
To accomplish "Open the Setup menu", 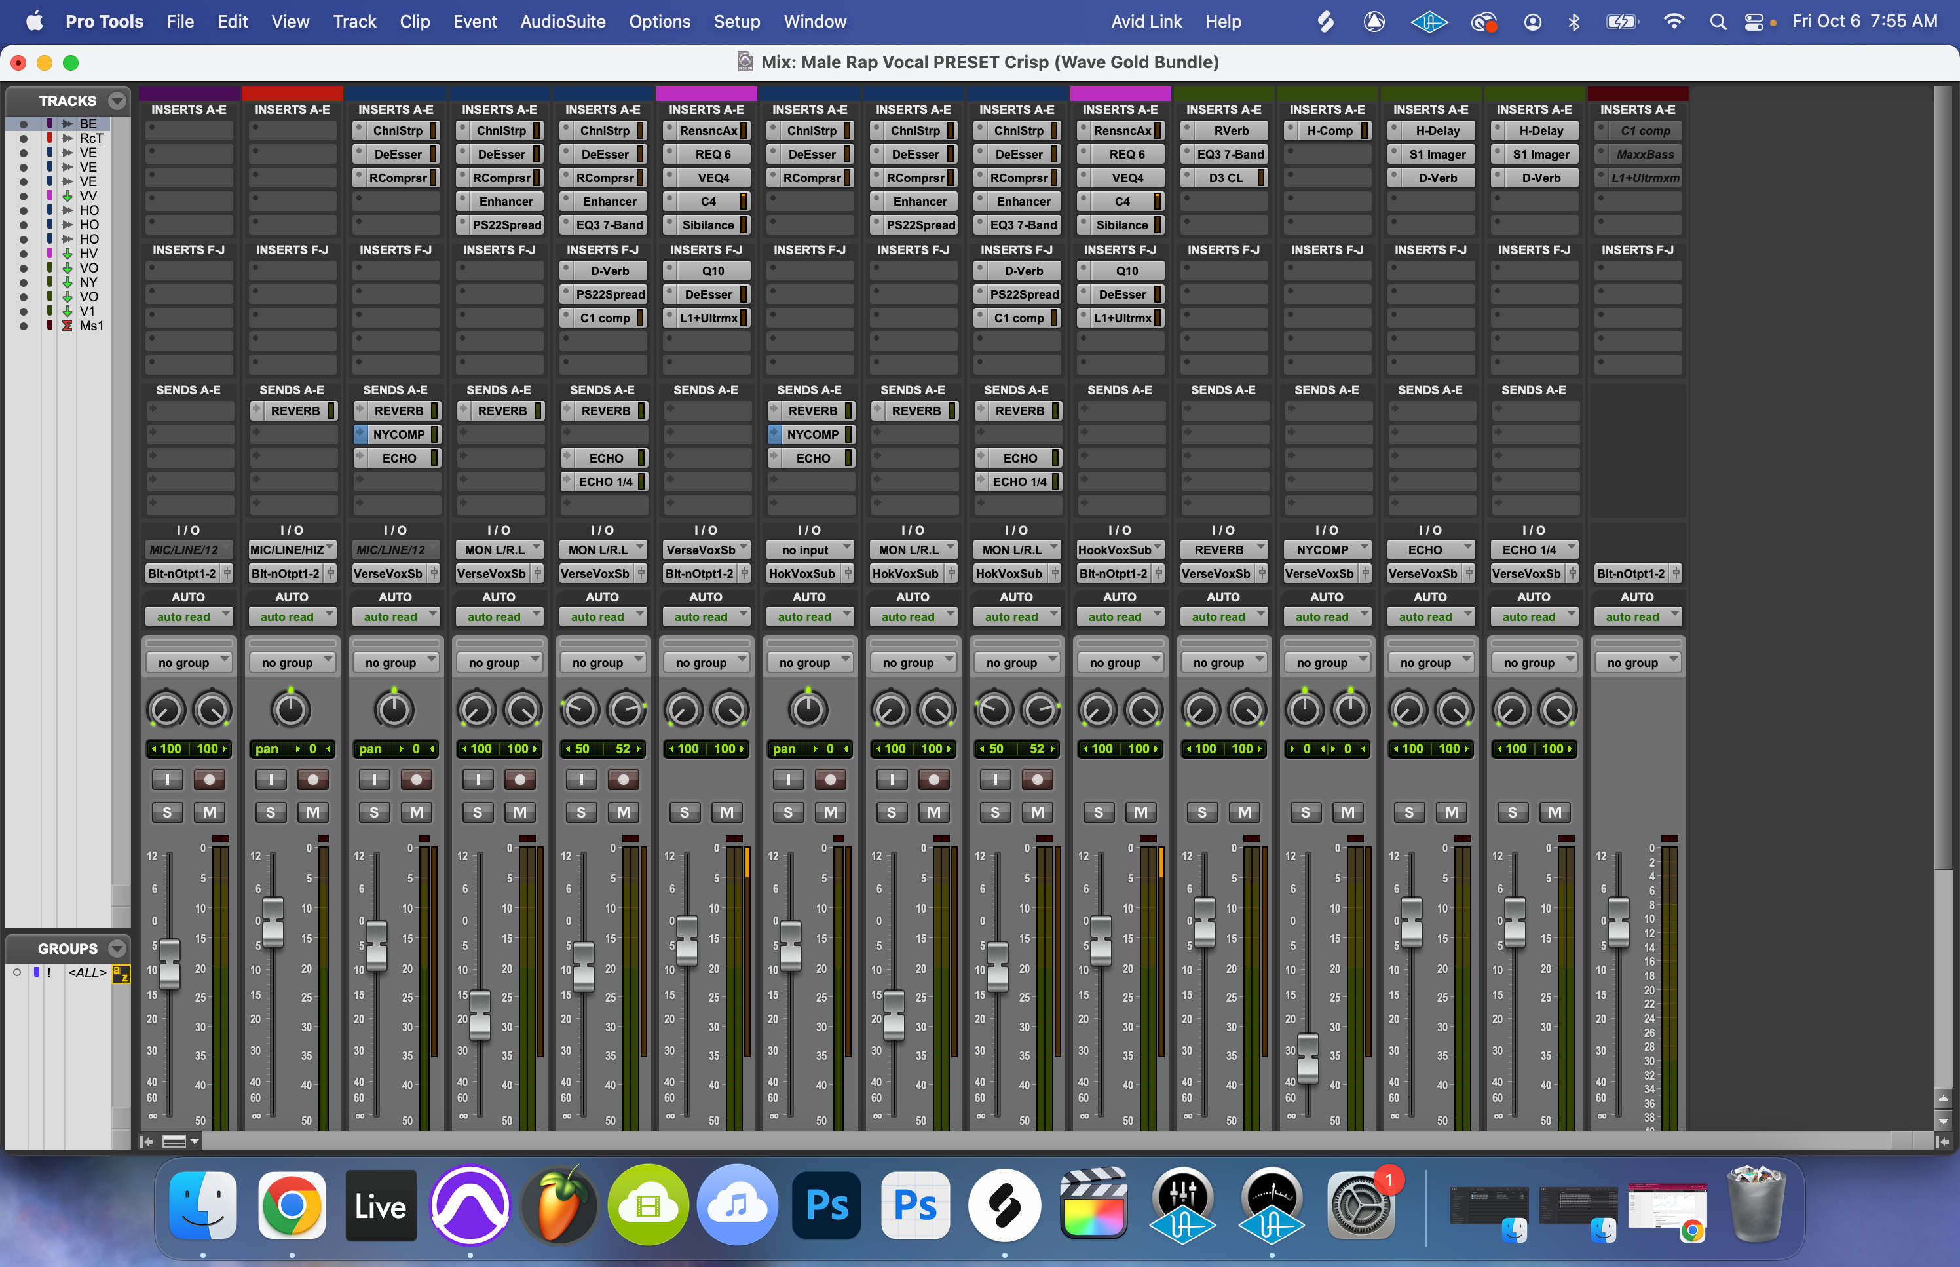I will pos(736,22).
